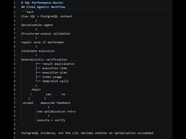Click the 'measured feedback' text

tap(56, 103)
